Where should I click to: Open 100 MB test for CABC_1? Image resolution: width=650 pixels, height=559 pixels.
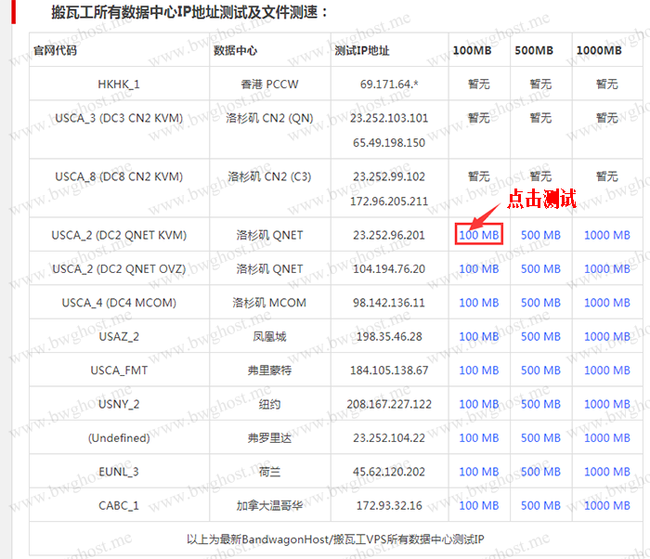coord(479,505)
